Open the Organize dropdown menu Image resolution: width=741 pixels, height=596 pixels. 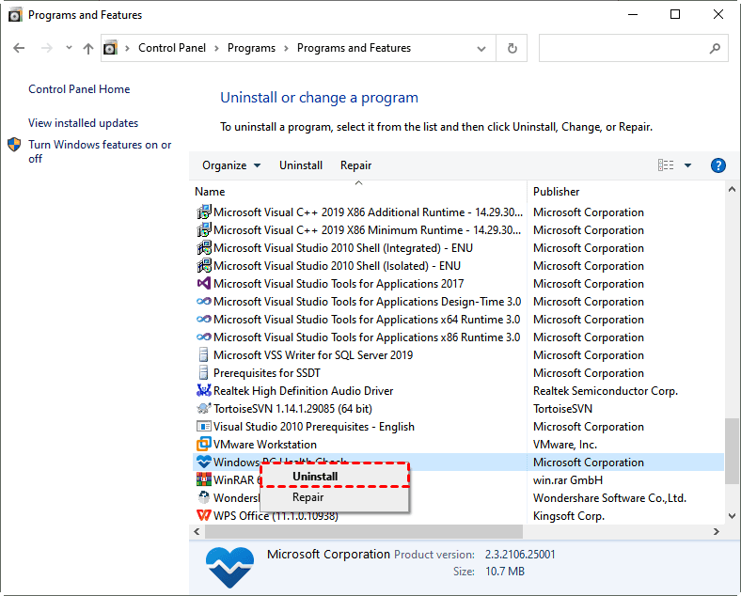[231, 165]
